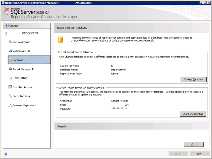Screen dimensions: 212x159
Task: Click the Scale-out Deployment network icon
Action: [x=10, y=105]
